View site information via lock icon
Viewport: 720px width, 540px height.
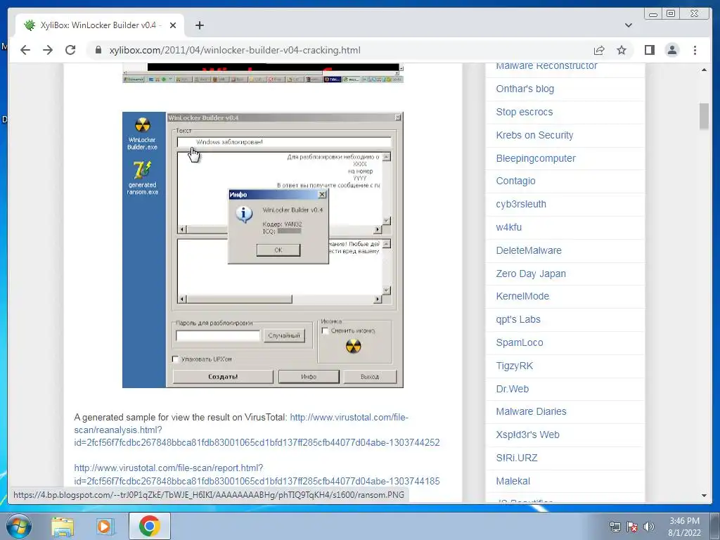pyautogui.click(x=98, y=50)
